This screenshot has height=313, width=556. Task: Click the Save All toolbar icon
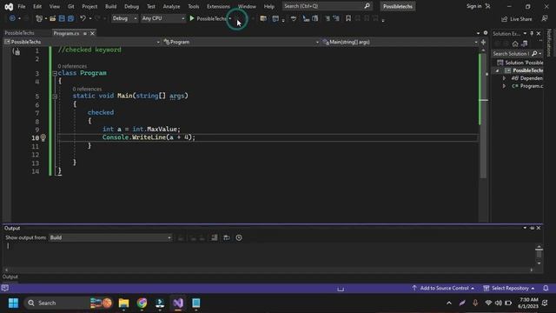click(x=70, y=18)
